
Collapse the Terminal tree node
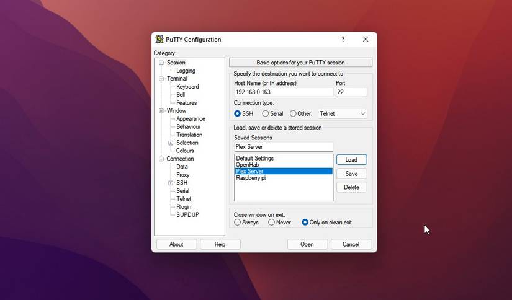pos(161,79)
